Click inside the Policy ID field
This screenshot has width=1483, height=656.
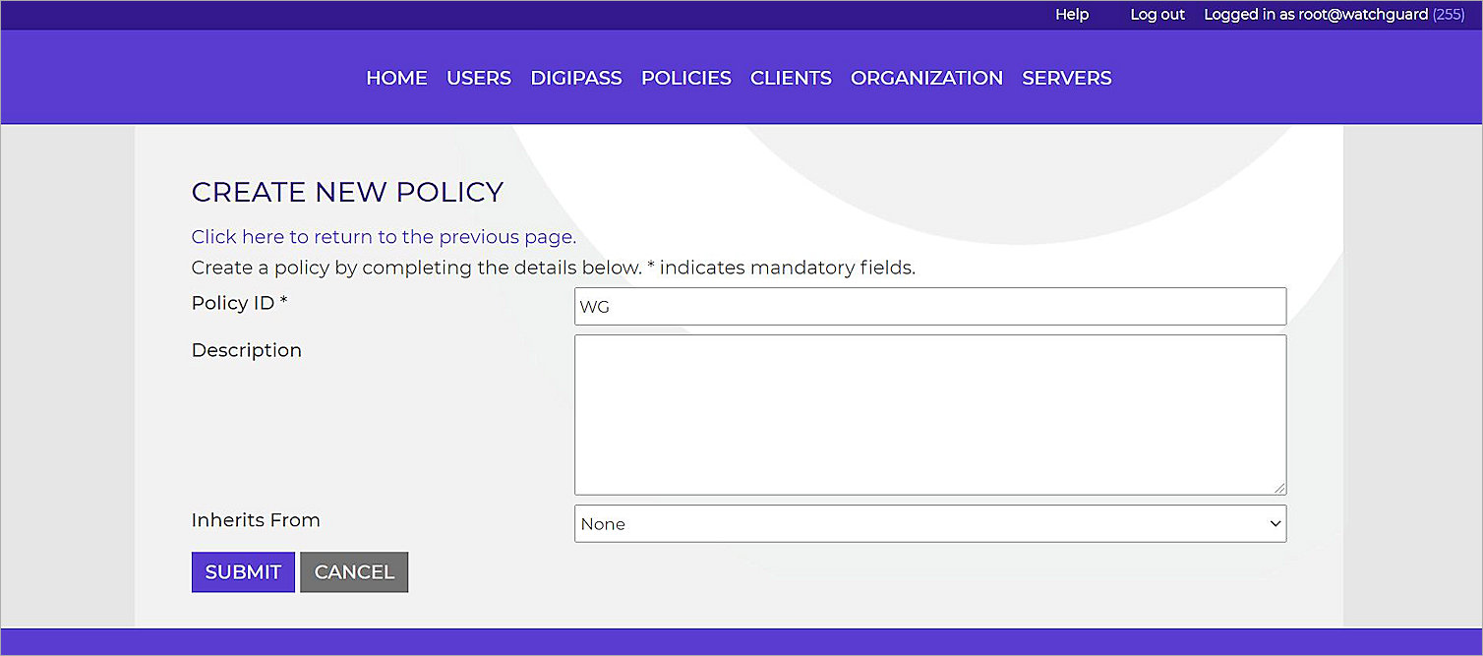(929, 306)
